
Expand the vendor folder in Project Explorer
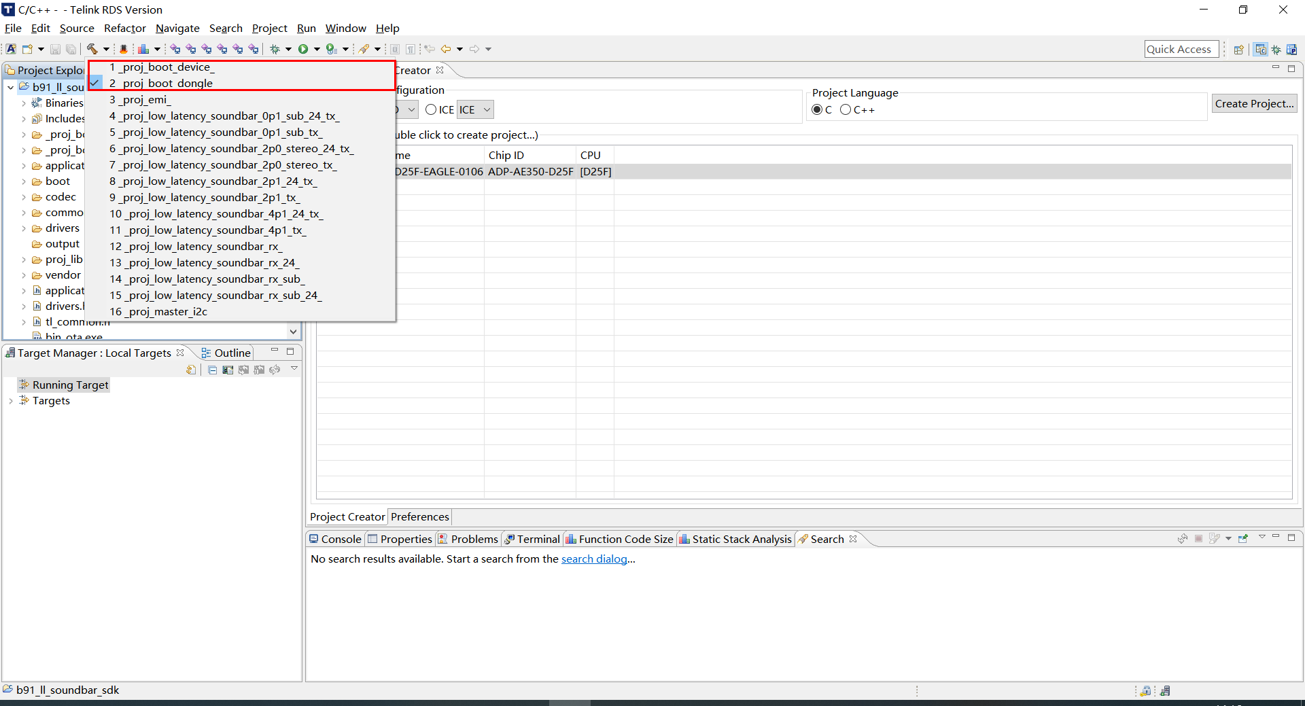24,275
